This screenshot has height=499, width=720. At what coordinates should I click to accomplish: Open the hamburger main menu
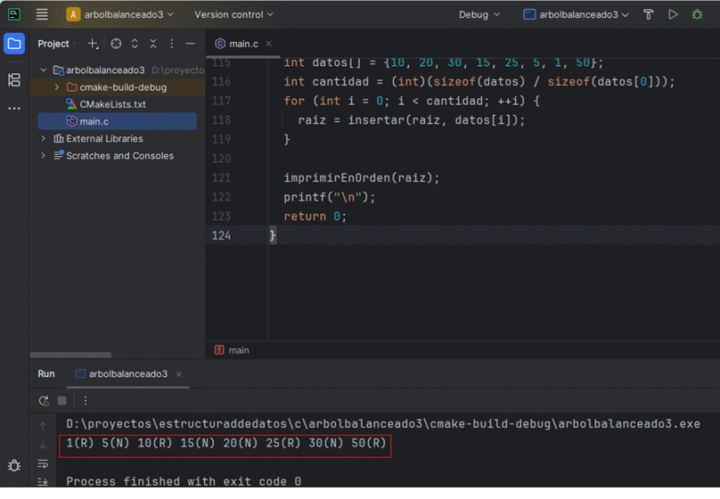click(x=42, y=14)
